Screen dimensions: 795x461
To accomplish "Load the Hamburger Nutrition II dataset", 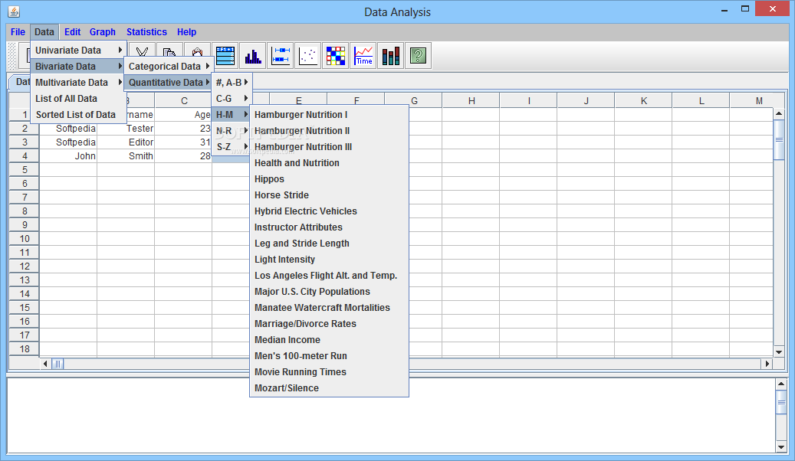I will [329, 131].
